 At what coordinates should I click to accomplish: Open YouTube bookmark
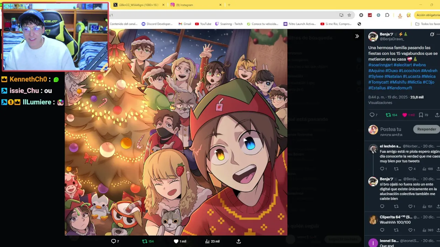click(x=203, y=24)
